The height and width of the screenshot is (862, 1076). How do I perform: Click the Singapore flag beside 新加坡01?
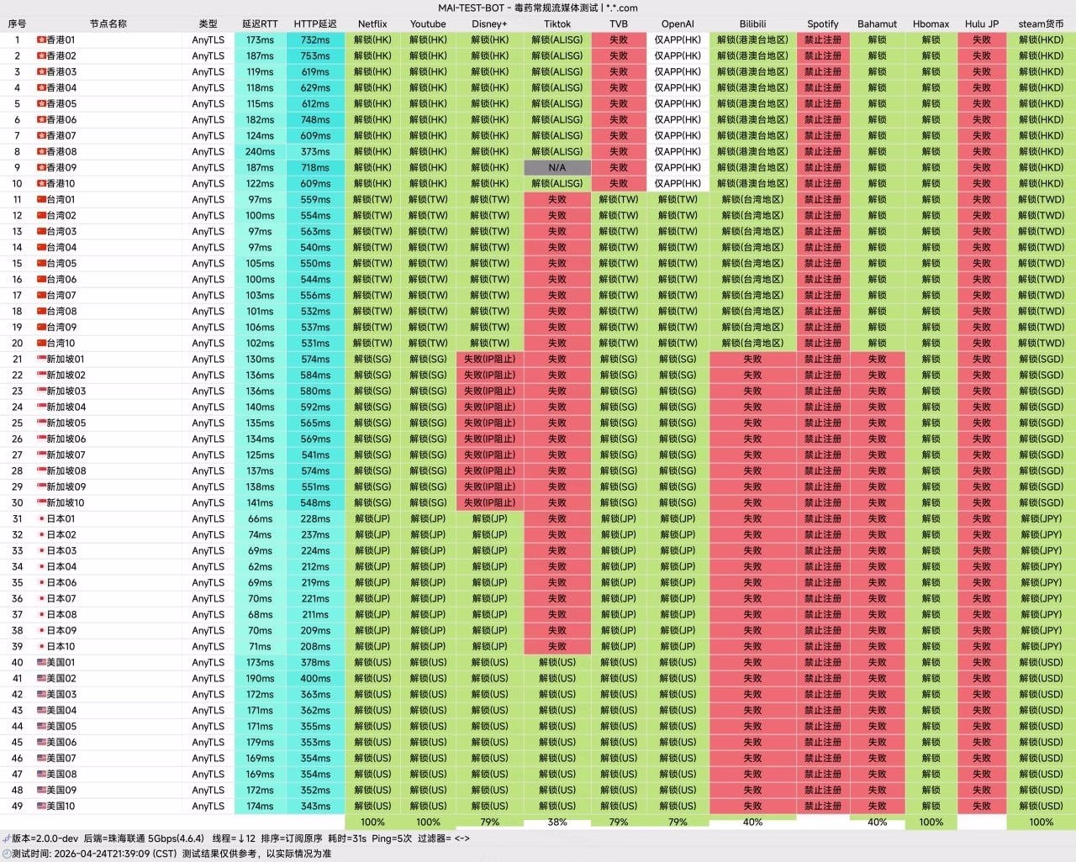[x=41, y=359]
